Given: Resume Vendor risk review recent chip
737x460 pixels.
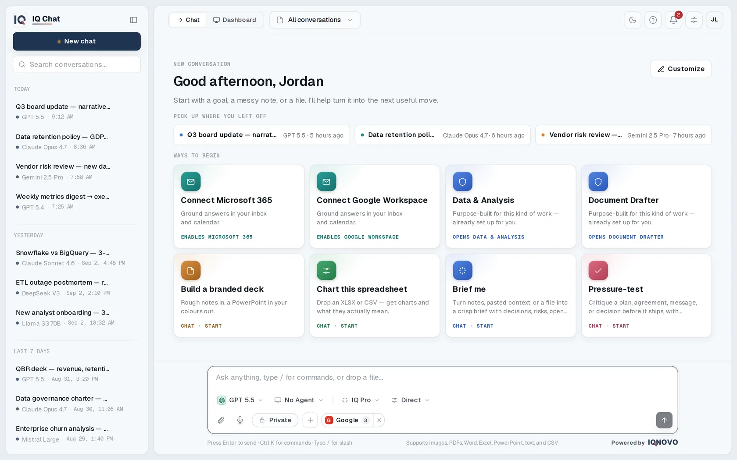Looking at the screenshot, I should pos(623,135).
